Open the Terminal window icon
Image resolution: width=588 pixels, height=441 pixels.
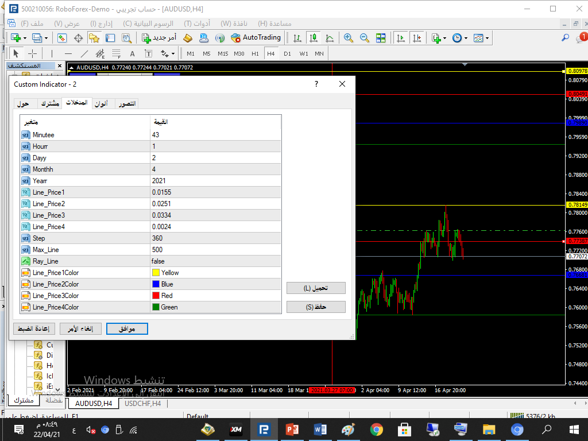110,38
